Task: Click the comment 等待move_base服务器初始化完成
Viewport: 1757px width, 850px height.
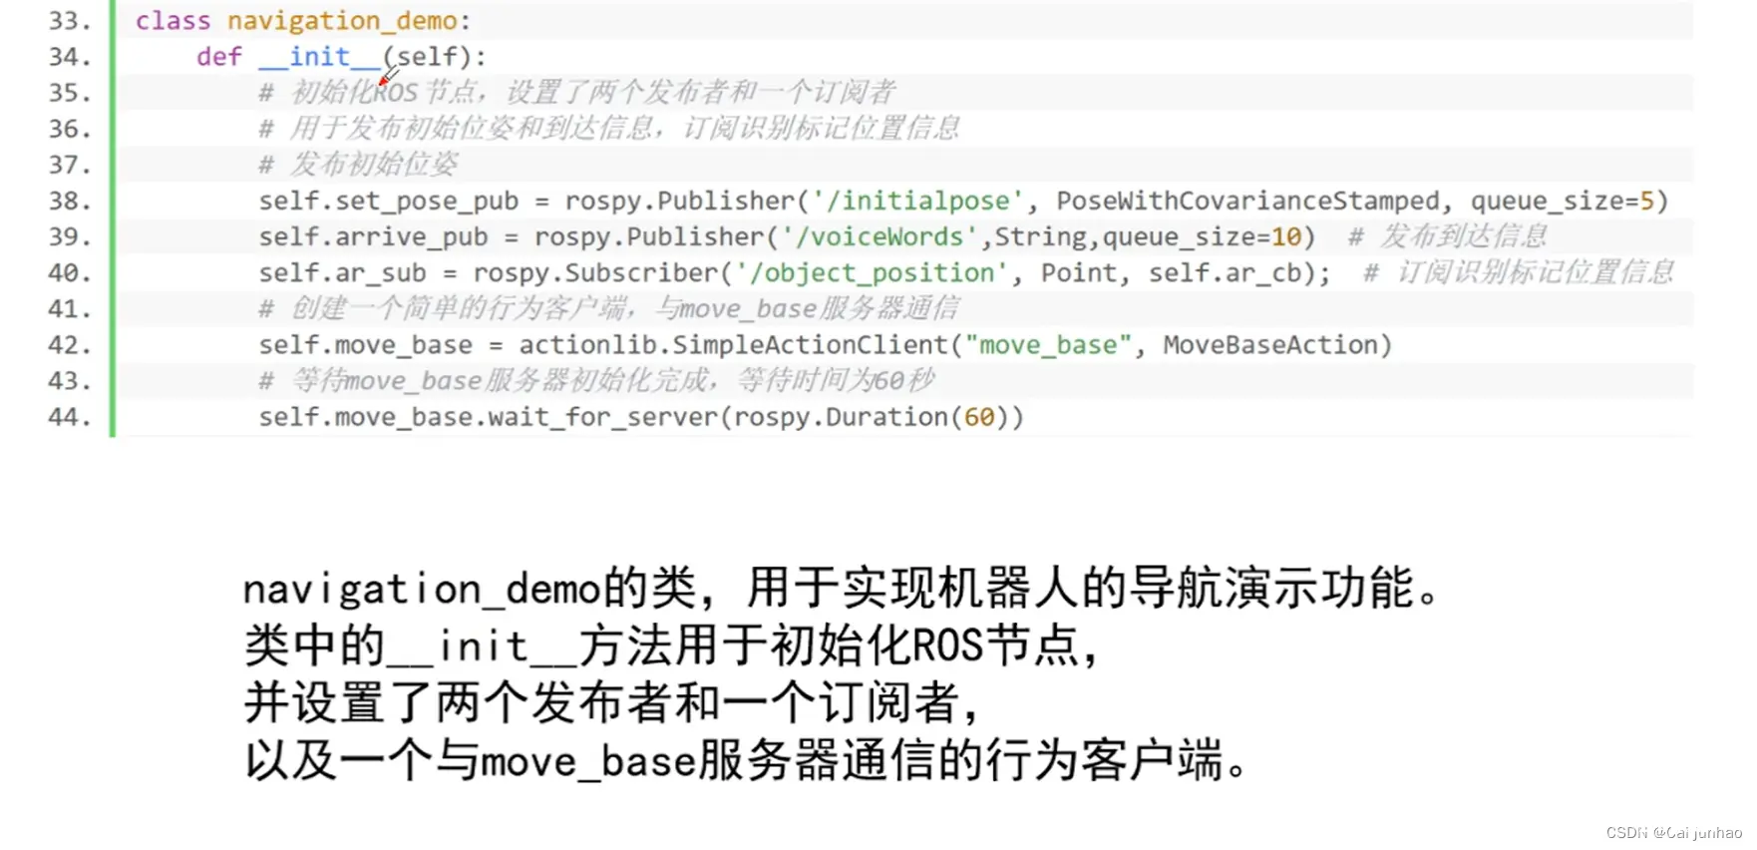Action: tap(596, 380)
